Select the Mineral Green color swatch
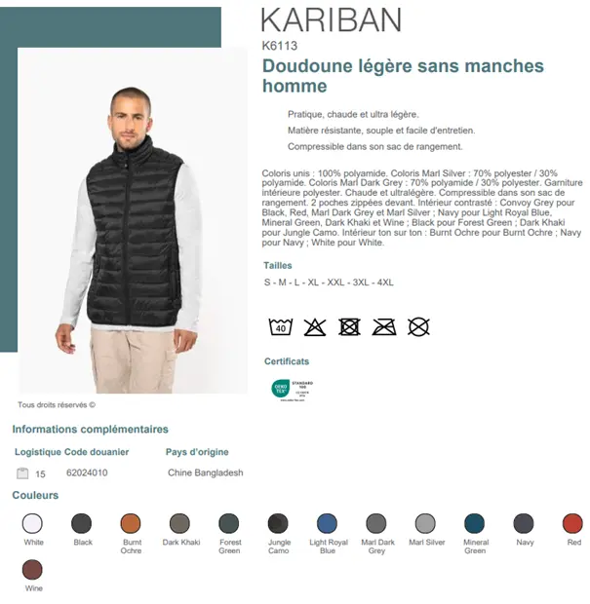The image size is (590, 604). tap(474, 523)
